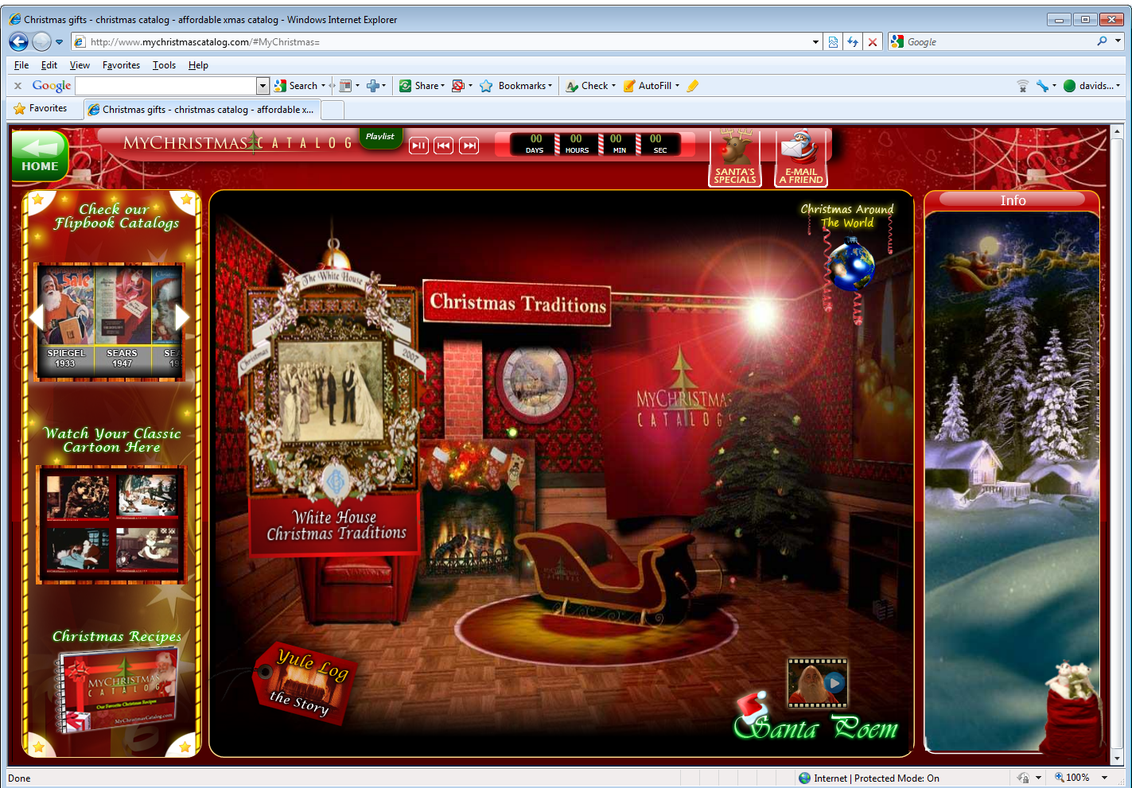Skip to the next playlist track

tap(469, 146)
